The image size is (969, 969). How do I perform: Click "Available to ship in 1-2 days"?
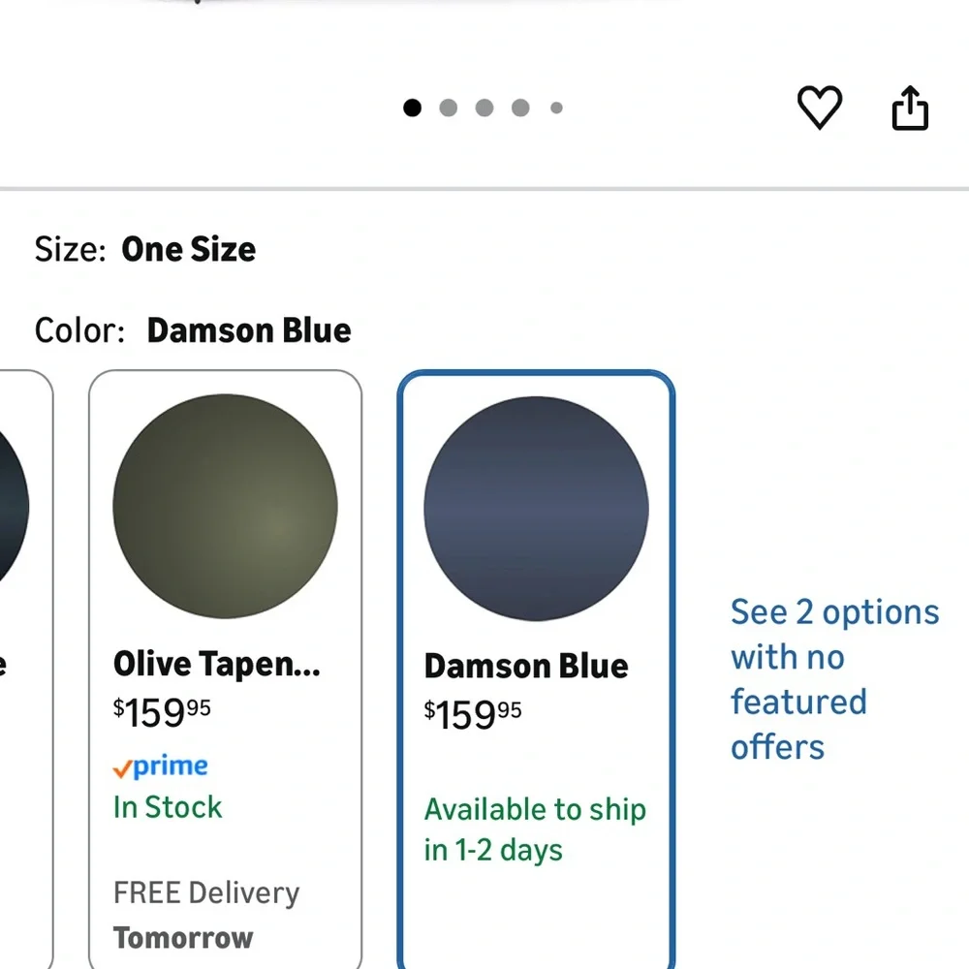tap(534, 829)
